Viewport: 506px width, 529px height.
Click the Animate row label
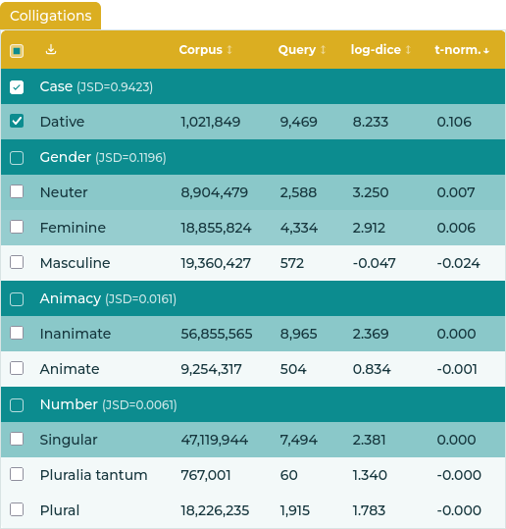(70, 369)
